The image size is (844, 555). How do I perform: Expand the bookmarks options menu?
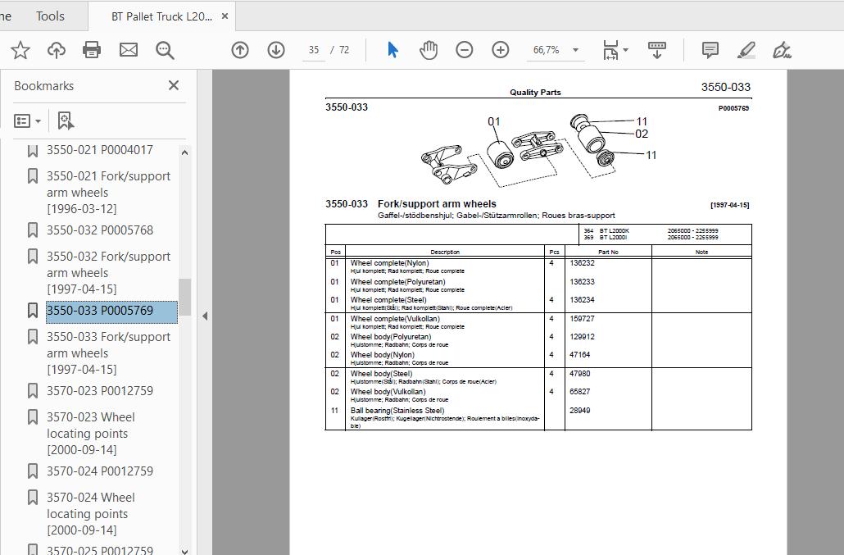point(28,121)
